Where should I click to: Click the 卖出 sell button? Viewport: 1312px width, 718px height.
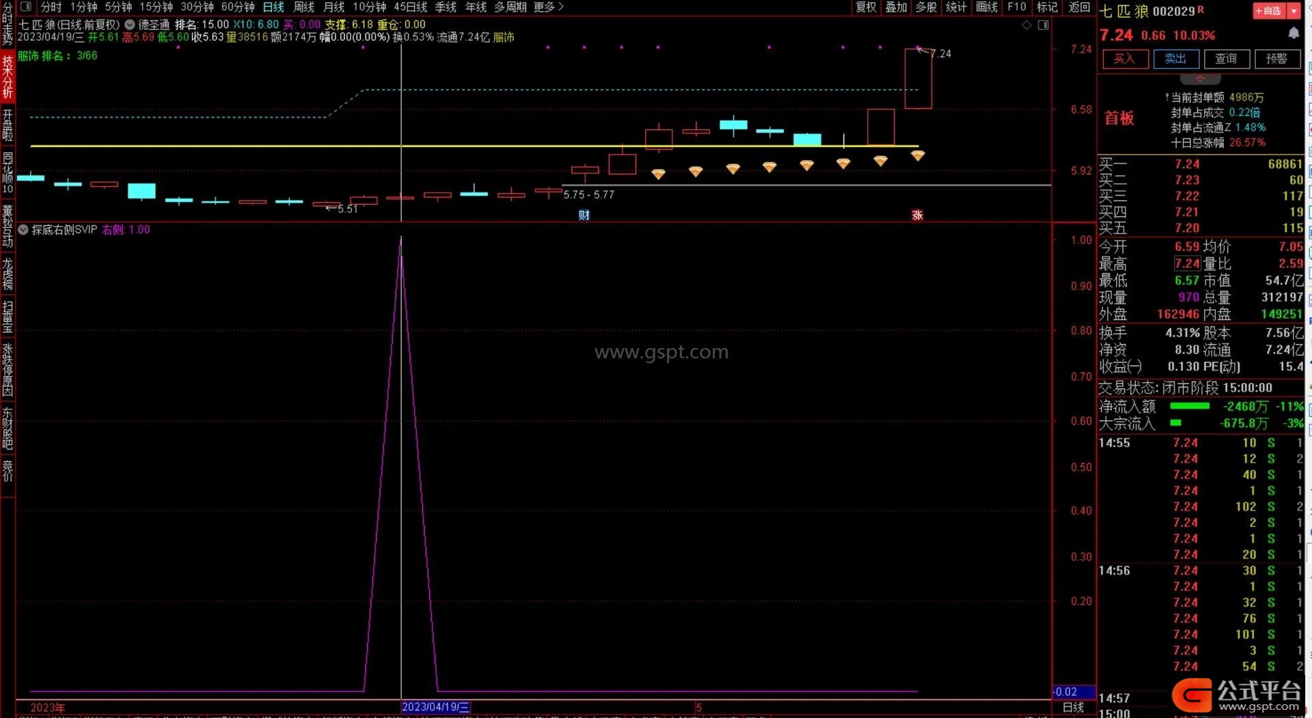[1175, 59]
